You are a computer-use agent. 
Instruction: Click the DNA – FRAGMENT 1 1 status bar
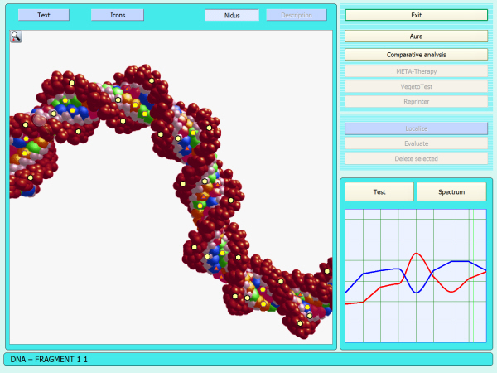tap(248, 359)
